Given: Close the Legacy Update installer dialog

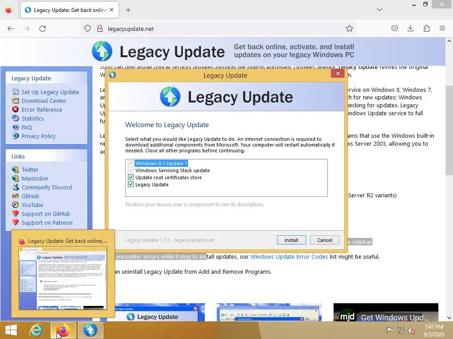Looking at the screenshot, I should point(338,74).
